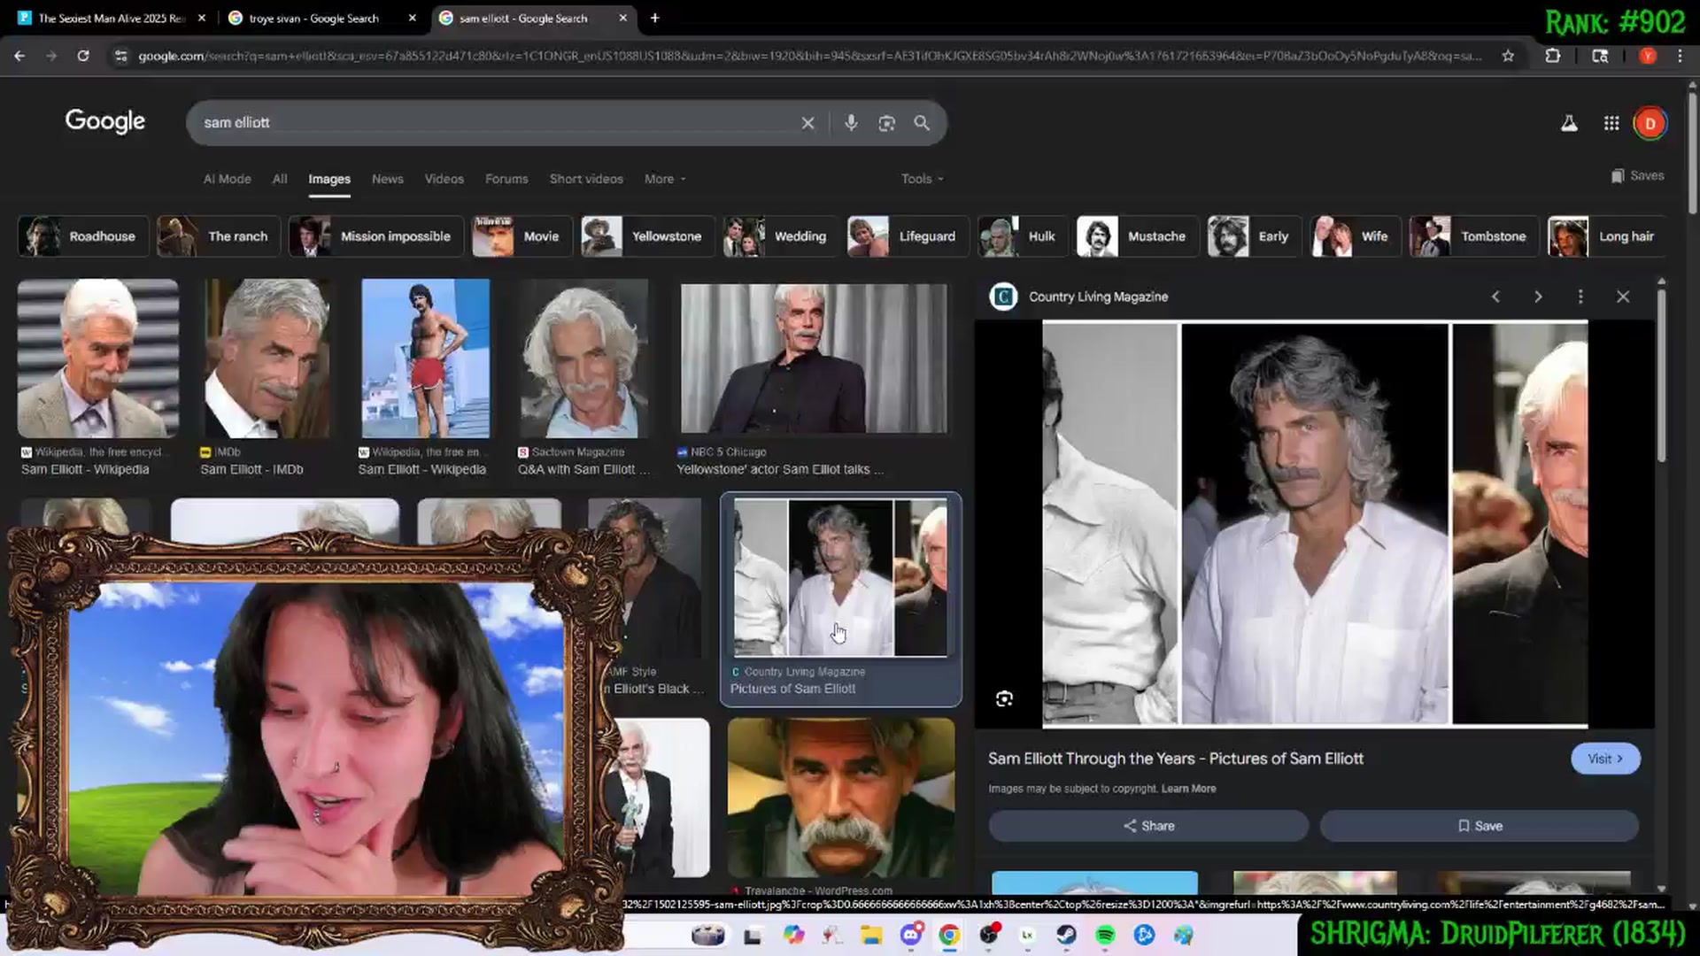The width and height of the screenshot is (1700, 956).
Task: Open the Learn More copyright link
Action: point(1188,789)
